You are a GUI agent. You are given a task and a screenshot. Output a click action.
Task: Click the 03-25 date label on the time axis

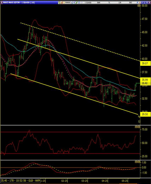click(84, 181)
